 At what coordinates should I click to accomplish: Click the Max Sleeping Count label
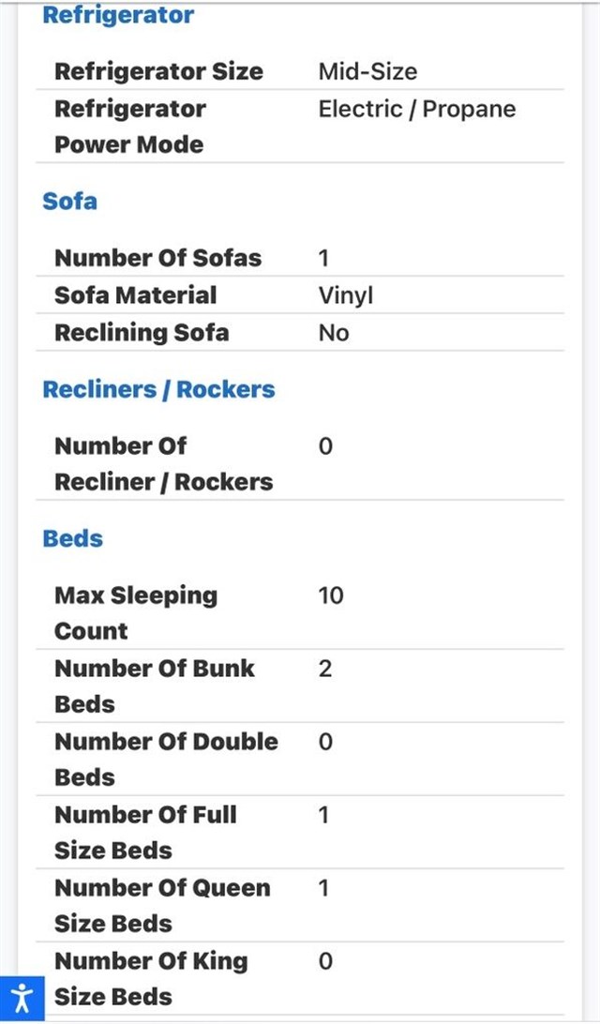click(x=135, y=613)
